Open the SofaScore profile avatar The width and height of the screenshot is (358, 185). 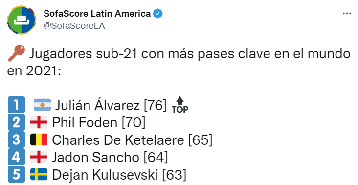[22, 20]
